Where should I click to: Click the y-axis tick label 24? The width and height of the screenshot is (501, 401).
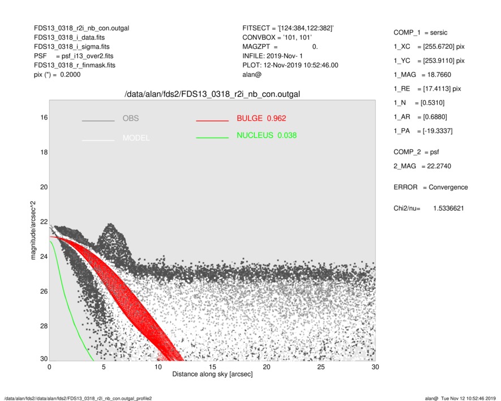(44, 257)
